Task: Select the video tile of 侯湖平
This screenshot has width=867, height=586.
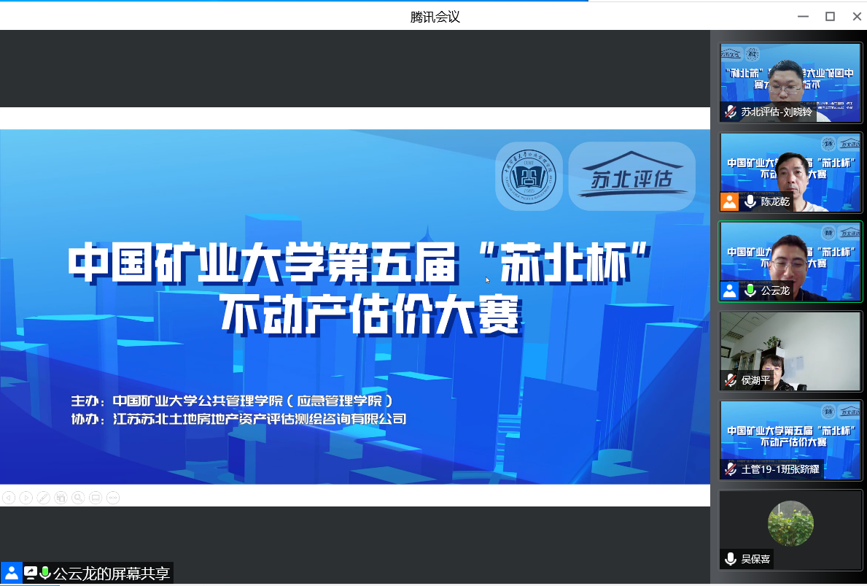Action: point(790,351)
